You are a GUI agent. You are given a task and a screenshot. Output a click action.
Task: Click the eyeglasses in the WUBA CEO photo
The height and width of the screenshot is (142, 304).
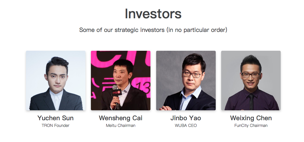[x=192, y=75]
